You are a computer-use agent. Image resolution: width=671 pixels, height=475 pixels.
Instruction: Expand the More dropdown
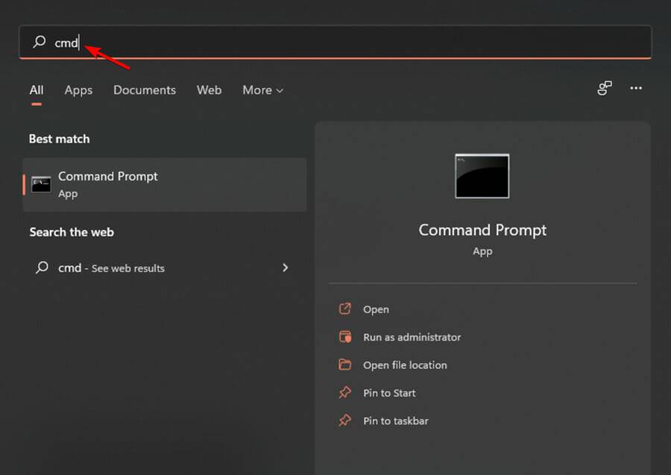point(262,90)
